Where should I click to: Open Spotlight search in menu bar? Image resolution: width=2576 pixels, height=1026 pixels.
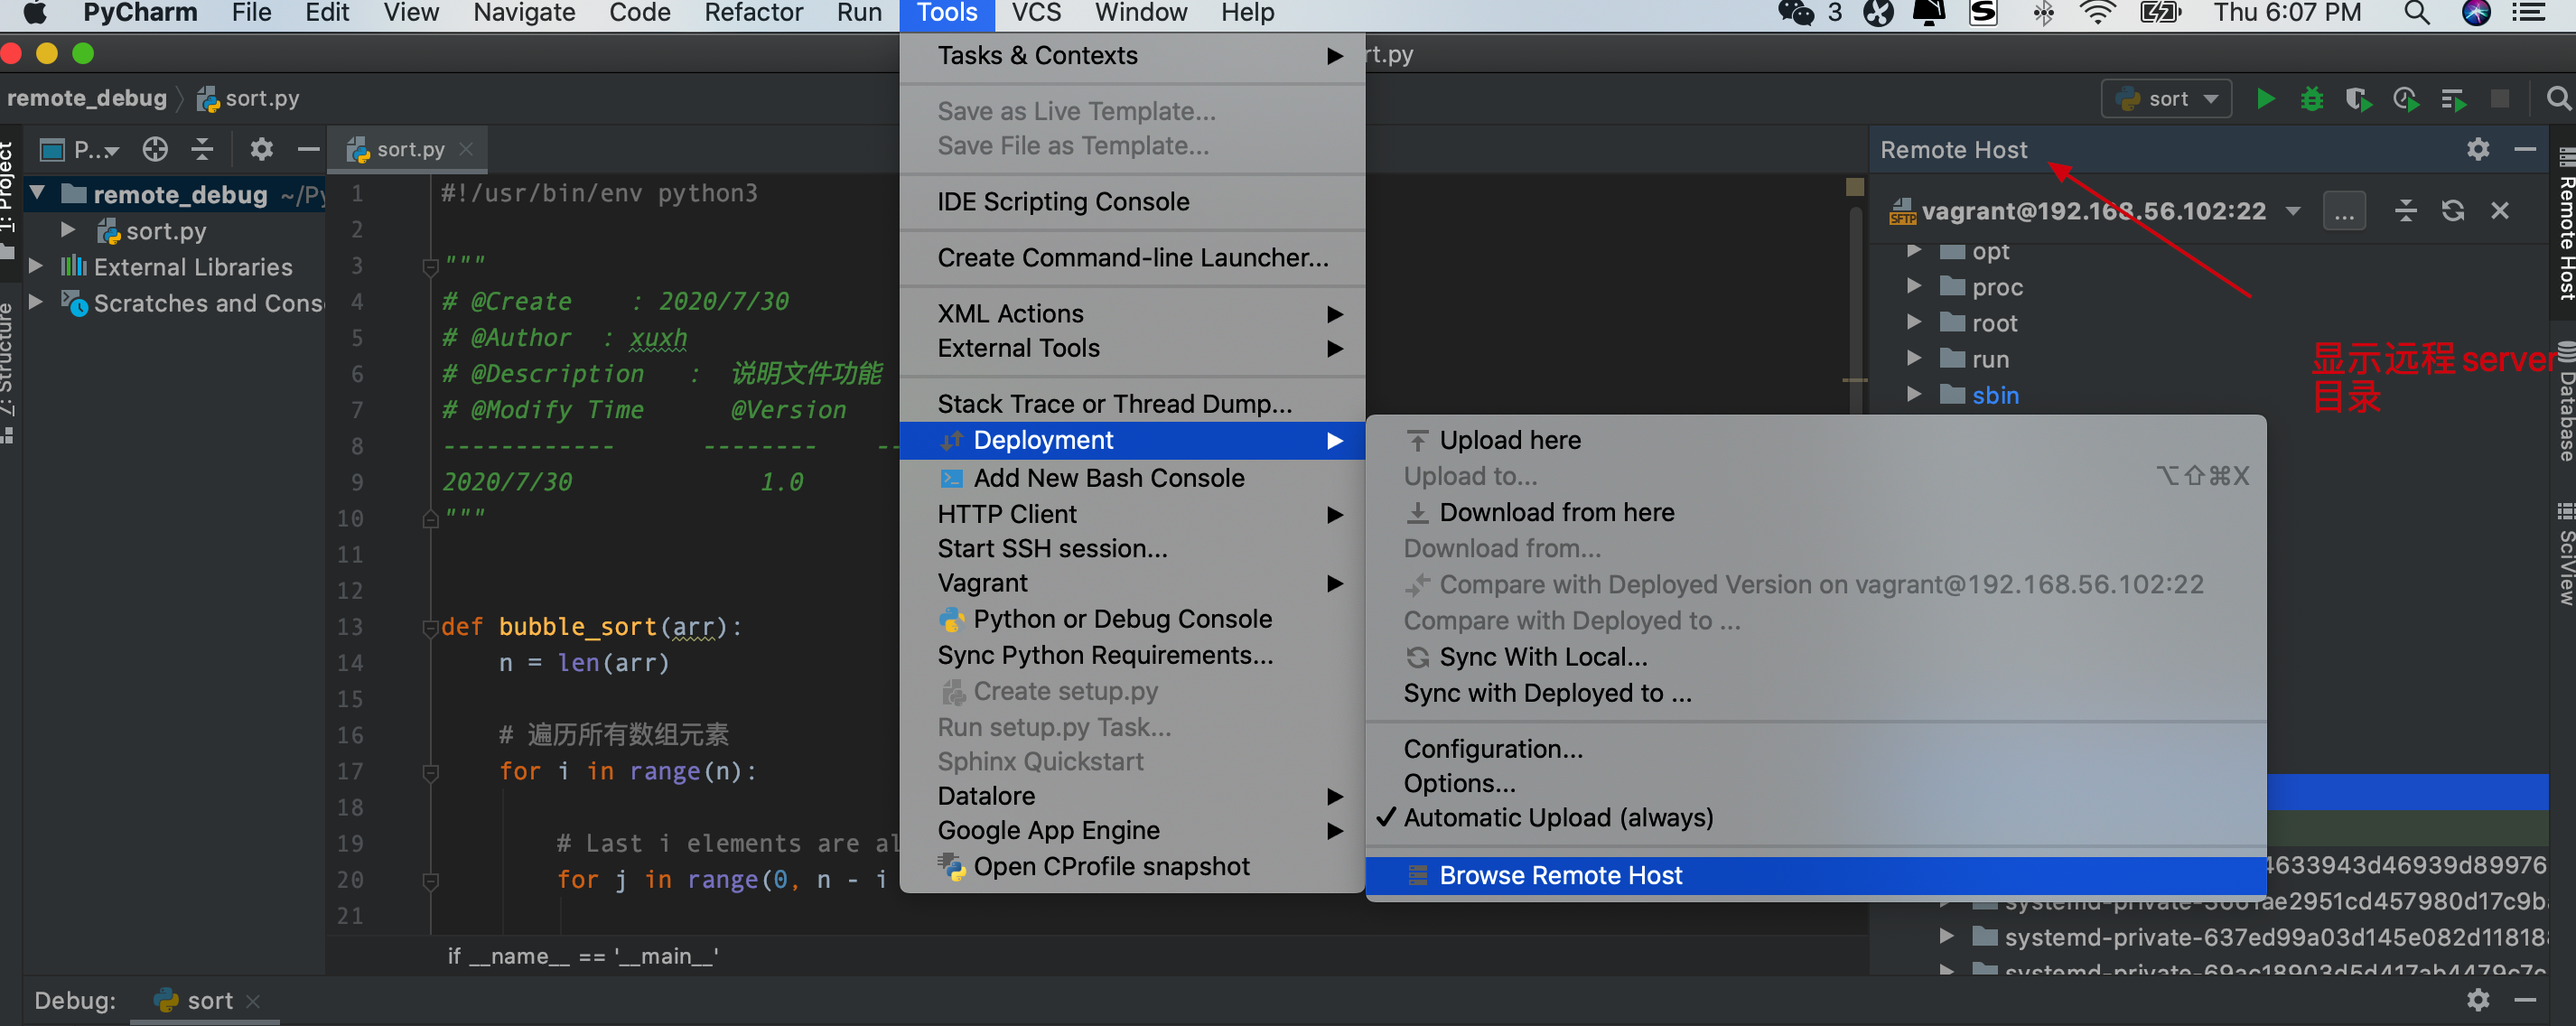(x=2417, y=13)
